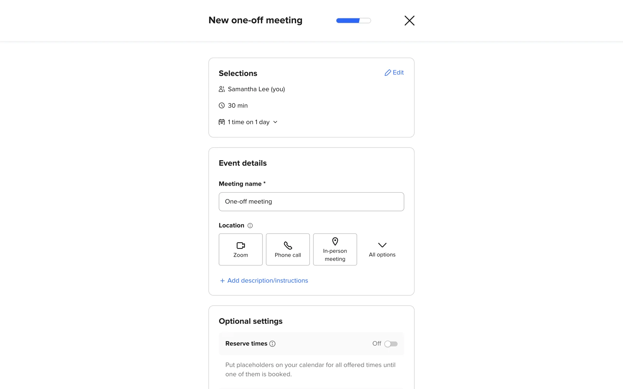Click the 'Off' label beside Reserve times

376,344
